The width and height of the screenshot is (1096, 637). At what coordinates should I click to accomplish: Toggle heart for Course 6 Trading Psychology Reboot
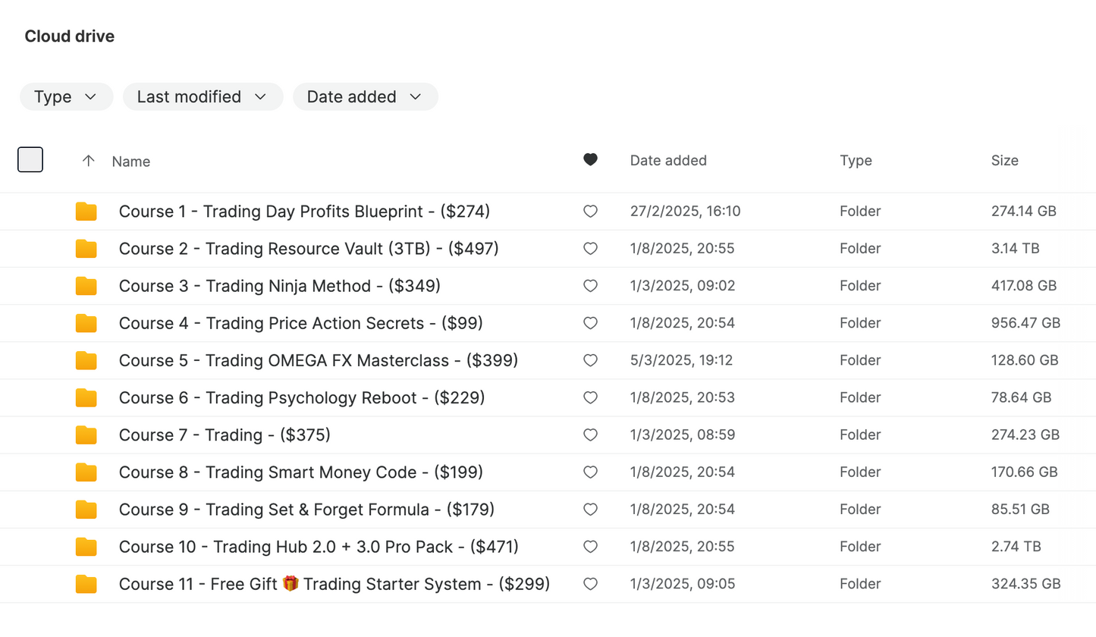click(x=590, y=397)
